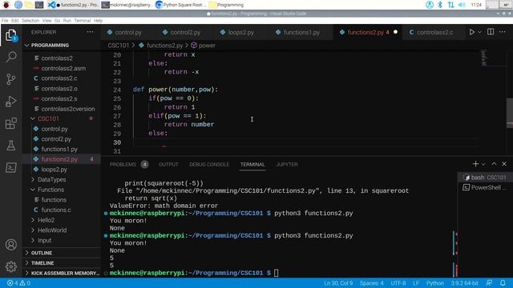Viewport: 513px width, 288px height.
Task: Open the Accounts menu icon
Action: pos(10,245)
